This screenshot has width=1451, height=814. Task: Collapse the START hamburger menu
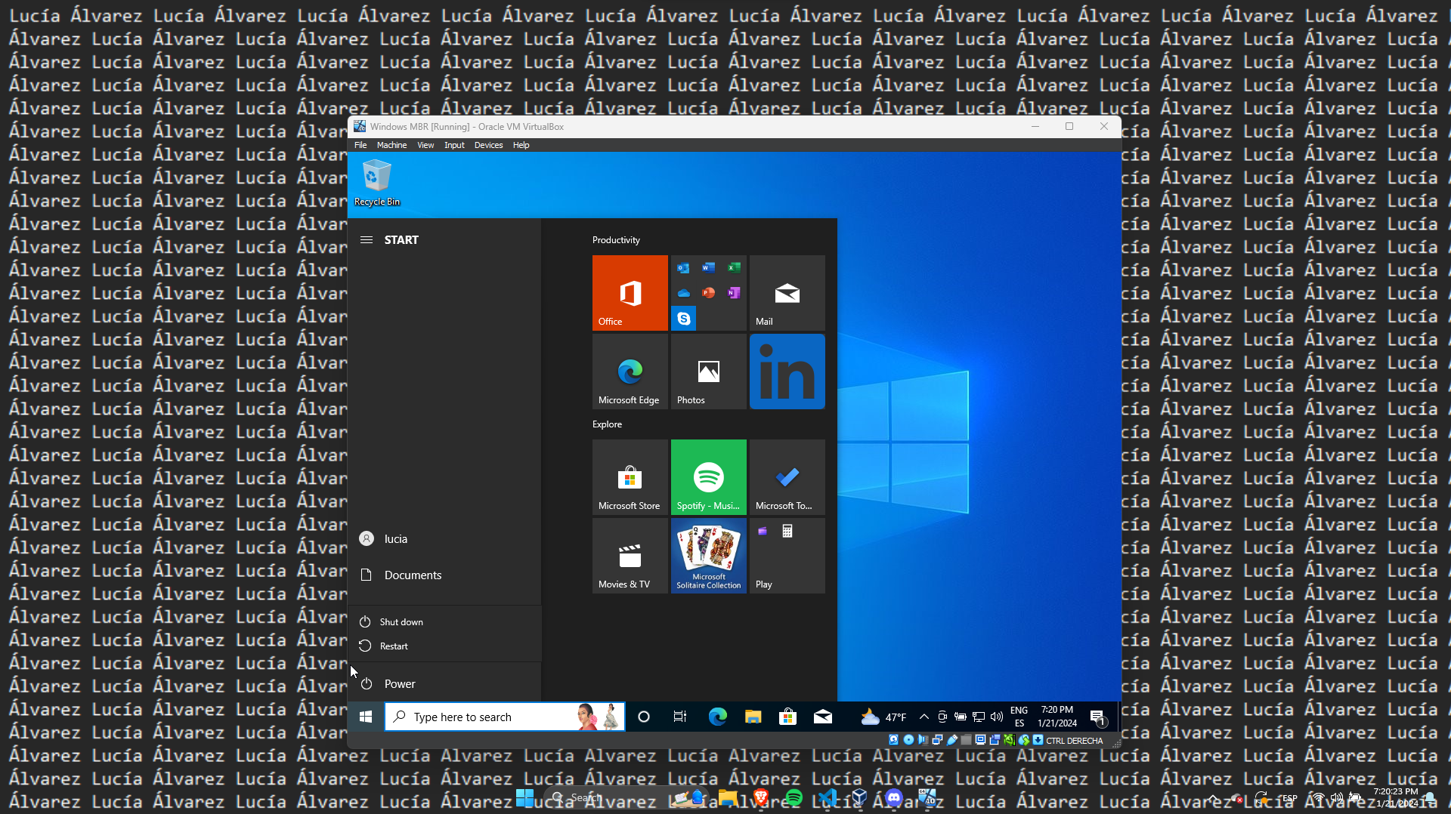(x=367, y=240)
